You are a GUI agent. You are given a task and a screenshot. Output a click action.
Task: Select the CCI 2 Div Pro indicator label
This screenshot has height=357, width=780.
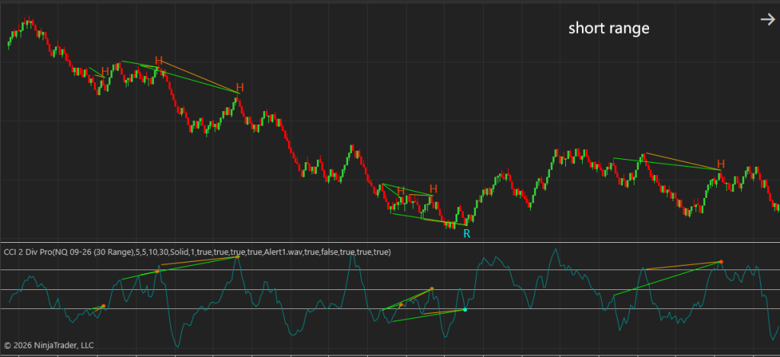pyautogui.click(x=197, y=252)
